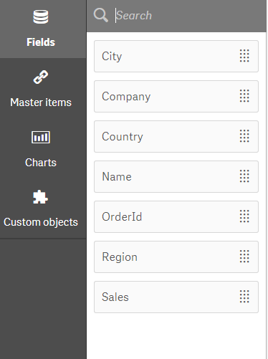This screenshot has height=359, width=268.
Task: Click the Custom objects puzzle icon
Action: click(x=40, y=197)
